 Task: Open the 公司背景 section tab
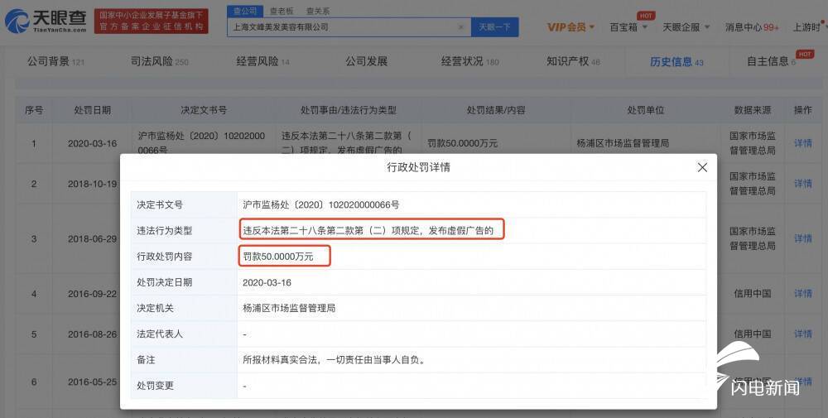click(55, 62)
